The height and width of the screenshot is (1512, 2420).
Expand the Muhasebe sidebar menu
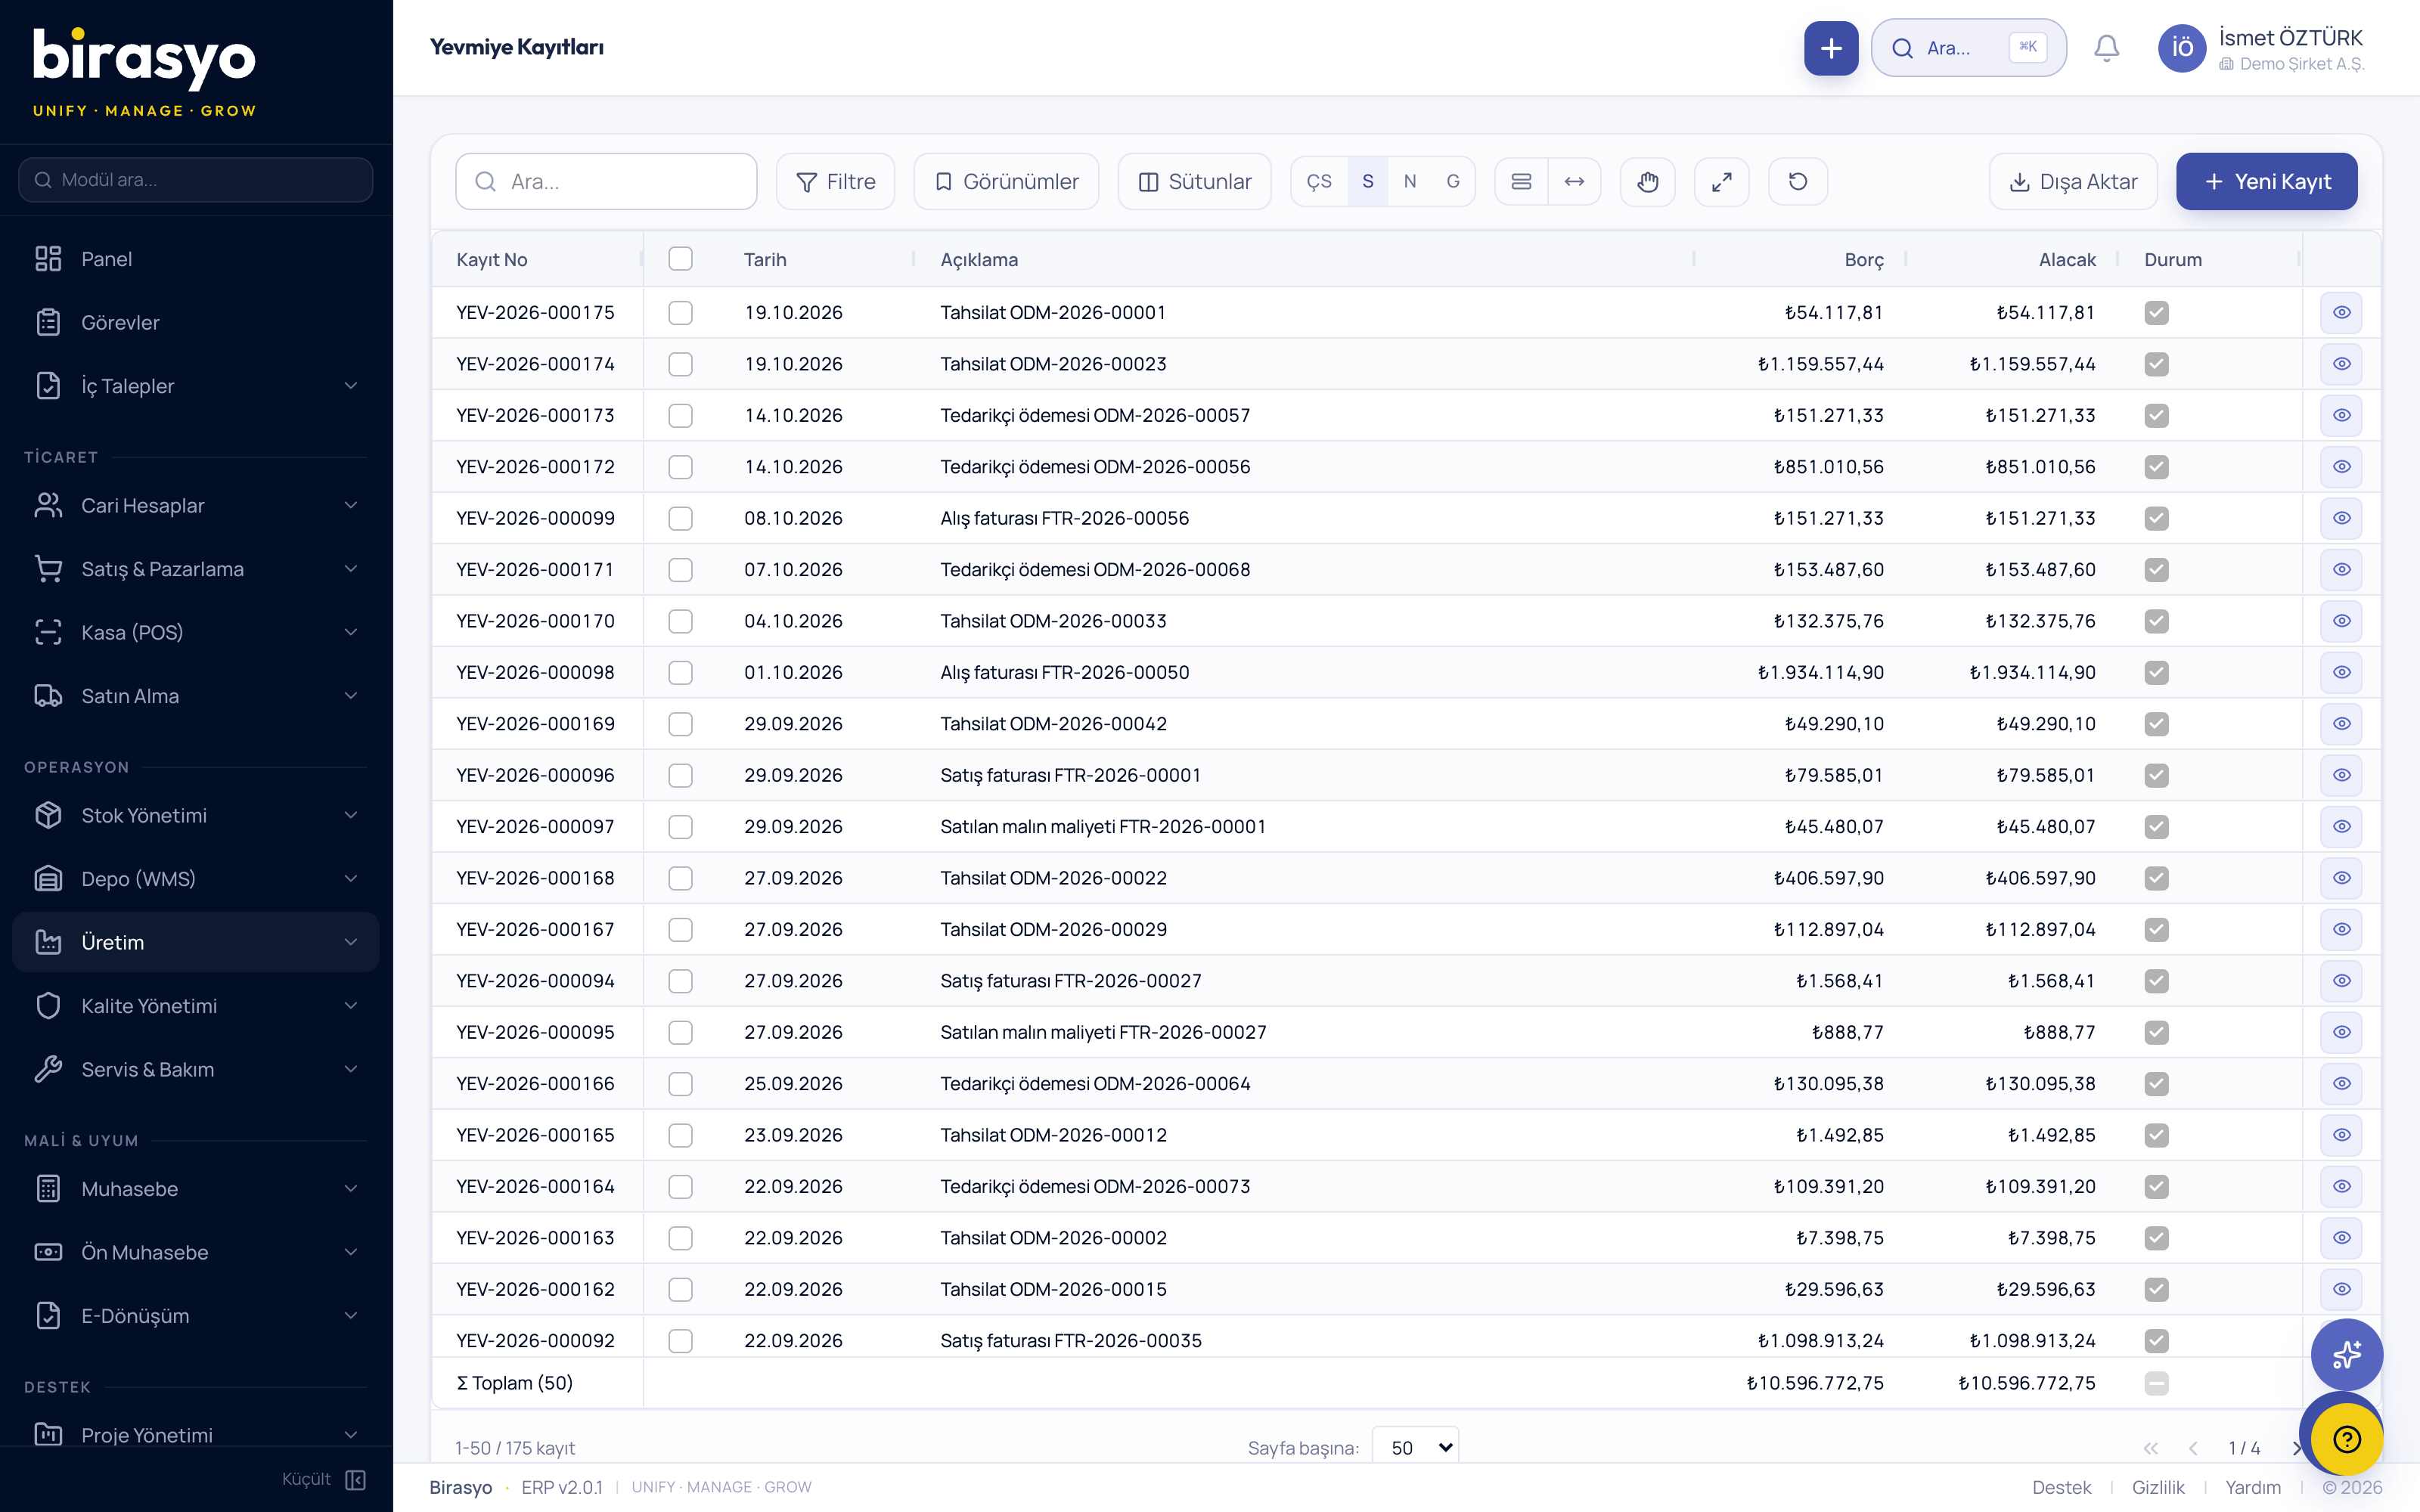click(x=196, y=1188)
